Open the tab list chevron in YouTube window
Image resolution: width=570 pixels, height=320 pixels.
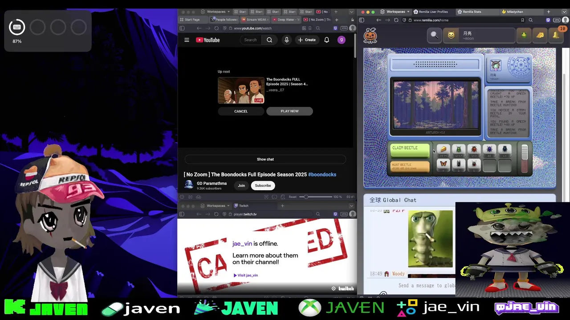[x=352, y=12]
